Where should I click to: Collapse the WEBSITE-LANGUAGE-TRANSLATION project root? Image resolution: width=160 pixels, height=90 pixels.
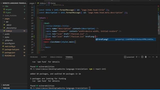coord(1,3)
